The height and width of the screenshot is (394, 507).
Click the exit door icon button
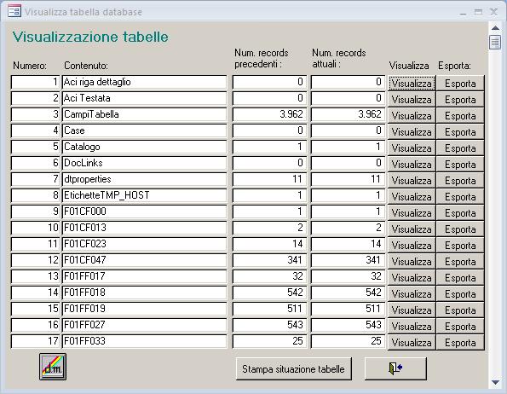coord(395,368)
